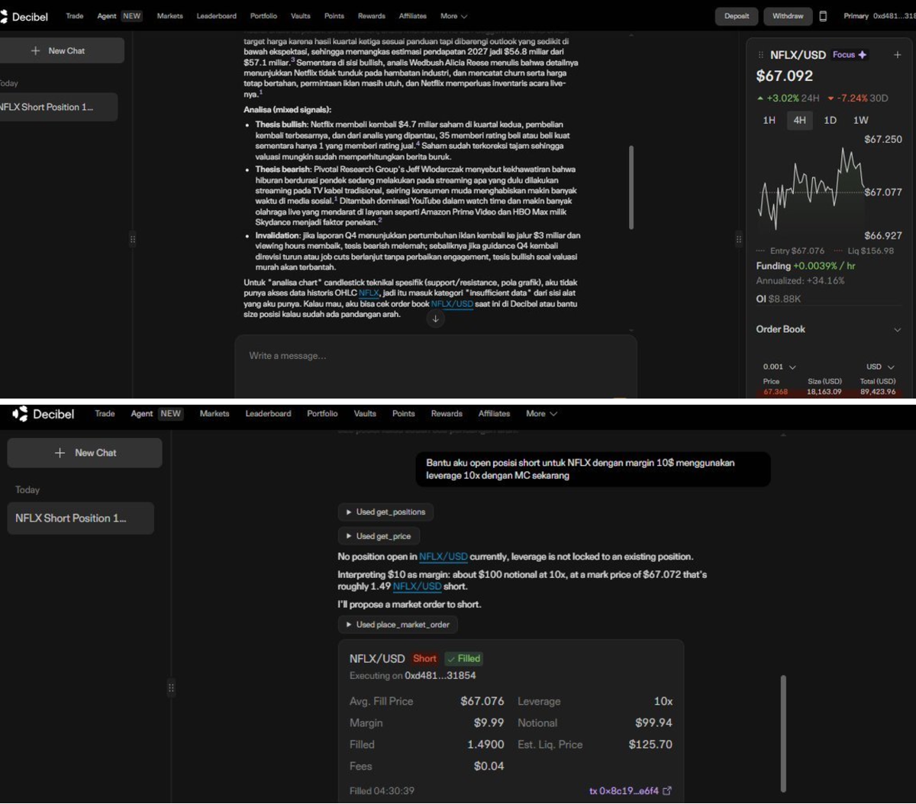Start a New Chat in the bottom screenshot
916x804 pixels.
pos(85,453)
